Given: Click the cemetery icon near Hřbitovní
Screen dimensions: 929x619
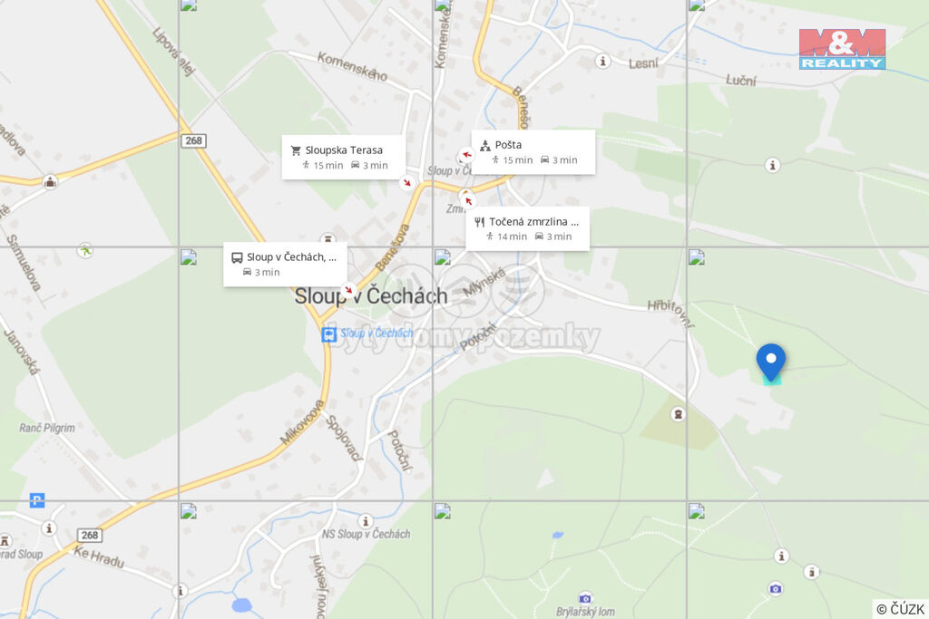Looking at the screenshot, I should pyautogui.click(x=678, y=413).
